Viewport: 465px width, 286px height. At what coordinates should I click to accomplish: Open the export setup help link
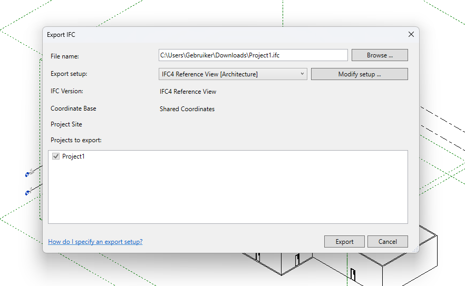[95, 242]
